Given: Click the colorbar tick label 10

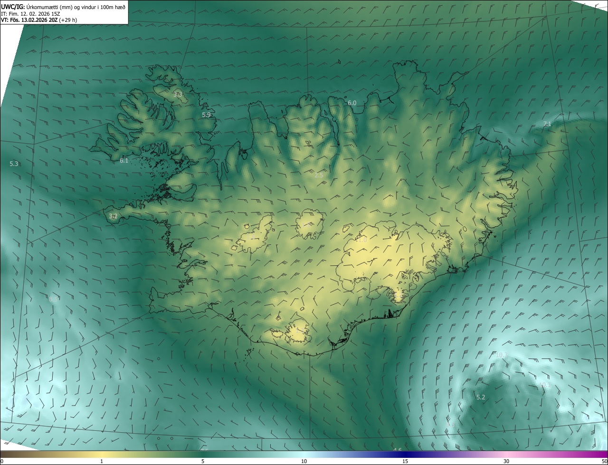Looking at the screenshot, I should (304, 461).
